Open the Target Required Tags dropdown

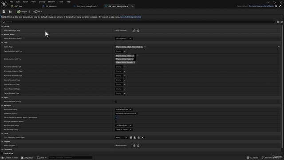click(125, 89)
